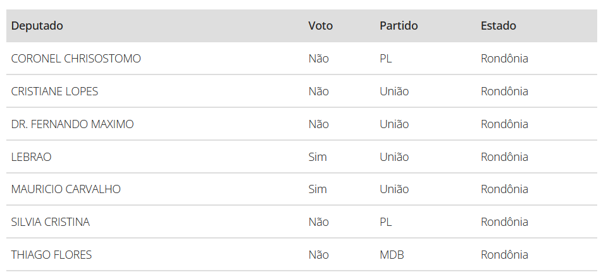The image size is (601, 277).
Task: Click the MDB party cell
Action: click(x=392, y=255)
